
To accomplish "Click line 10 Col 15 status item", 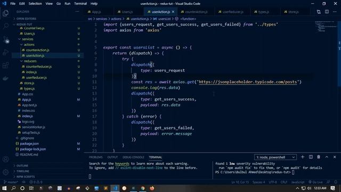I will point(240,182).
